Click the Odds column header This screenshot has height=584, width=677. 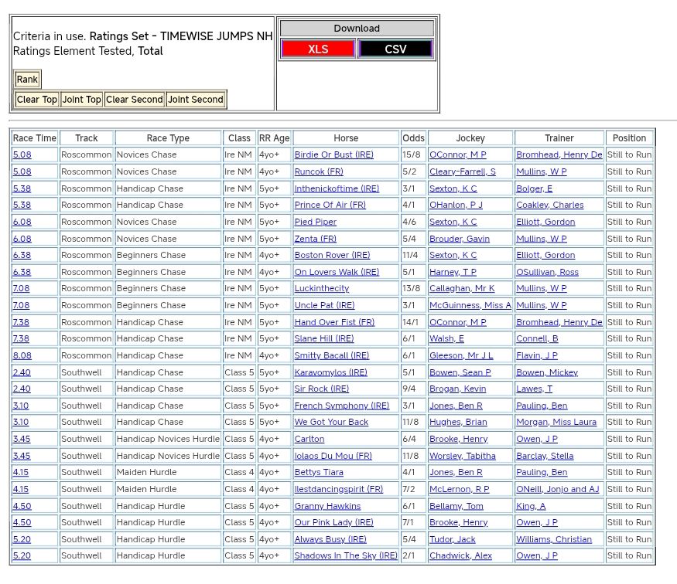413,138
